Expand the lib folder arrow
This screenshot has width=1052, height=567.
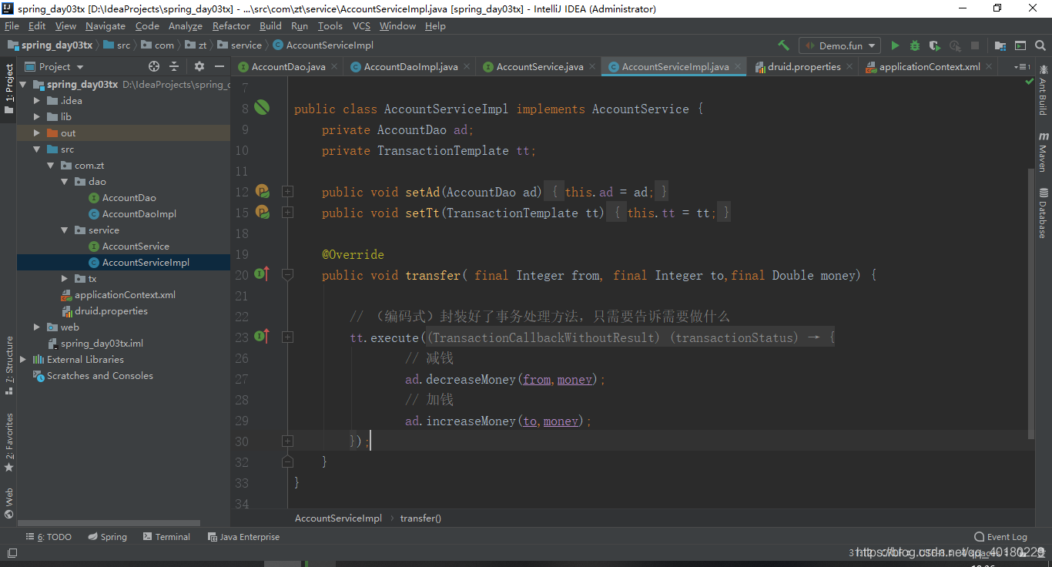point(37,117)
